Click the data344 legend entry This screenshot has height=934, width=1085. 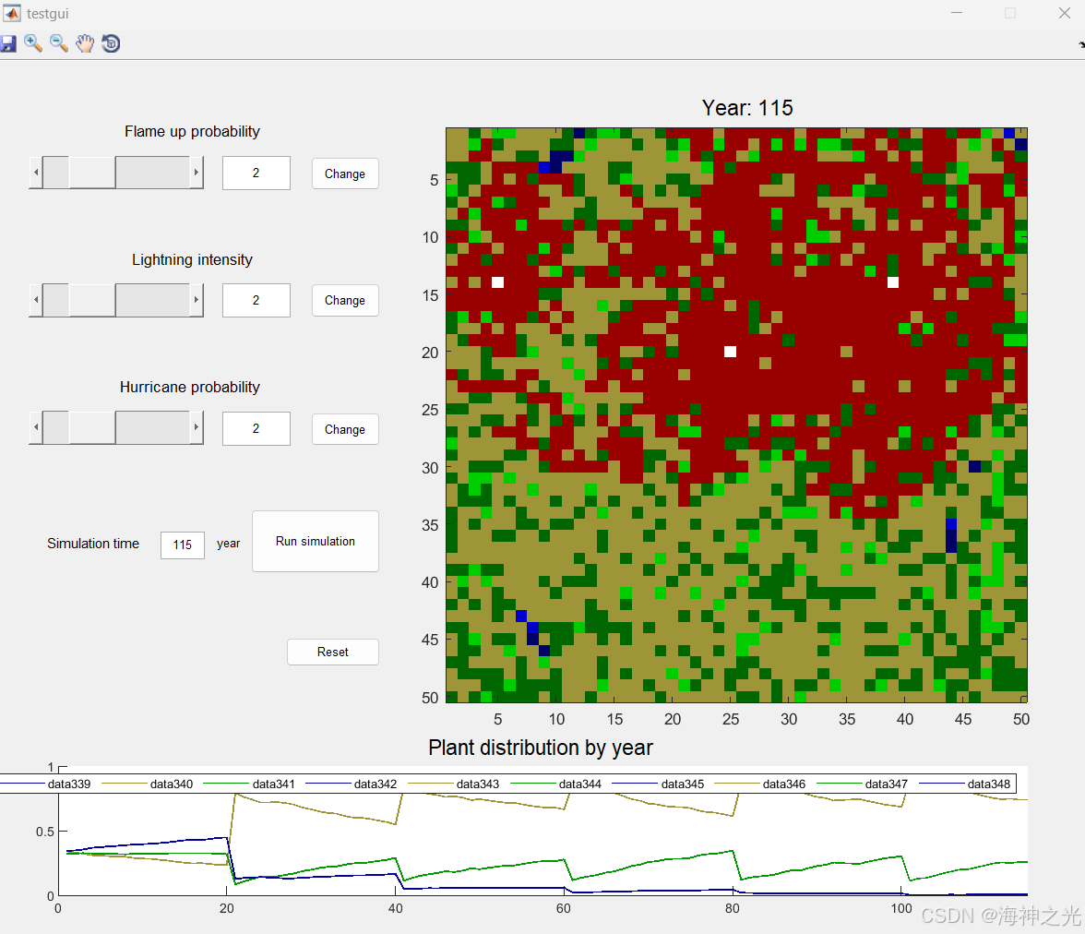point(556,784)
